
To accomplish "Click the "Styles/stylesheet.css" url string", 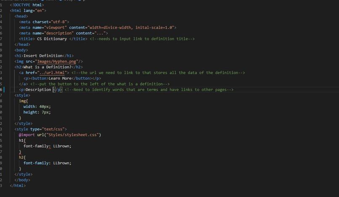I will pyautogui.click(x=72, y=134).
